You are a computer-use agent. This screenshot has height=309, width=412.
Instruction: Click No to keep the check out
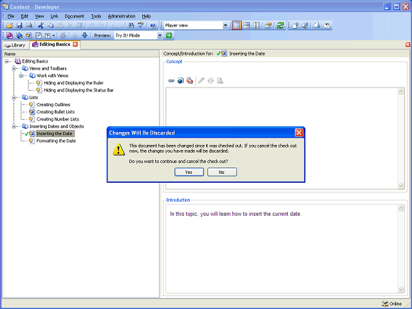[221, 172]
